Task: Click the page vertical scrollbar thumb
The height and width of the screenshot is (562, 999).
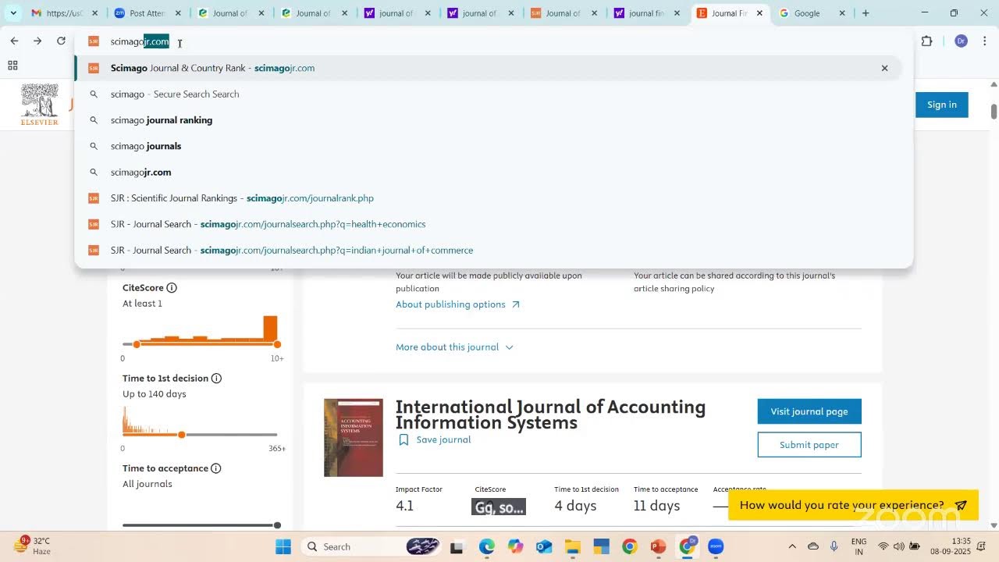Action: (994, 111)
